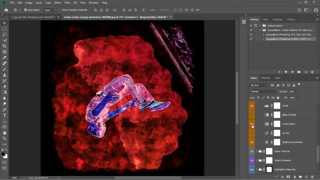Select the Hand tool
The image size is (320, 180).
pos(4,132)
